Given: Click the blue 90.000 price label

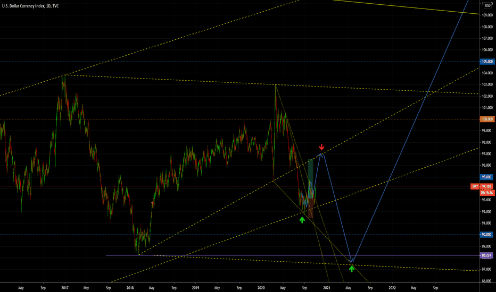Looking at the screenshot, I should tap(487, 235).
